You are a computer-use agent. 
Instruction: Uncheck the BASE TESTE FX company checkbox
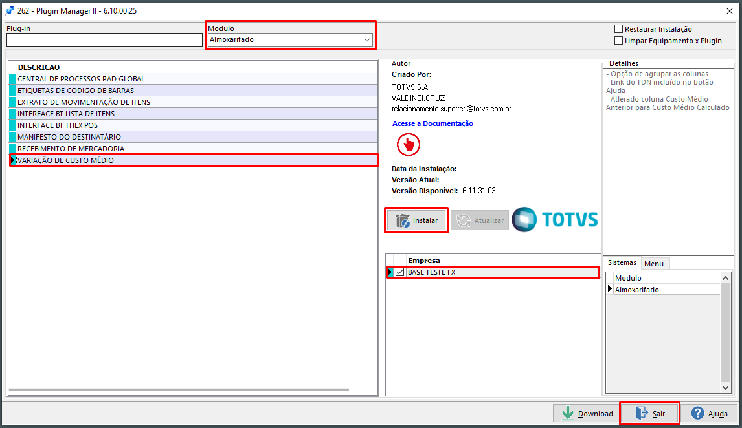pyautogui.click(x=400, y=272)
